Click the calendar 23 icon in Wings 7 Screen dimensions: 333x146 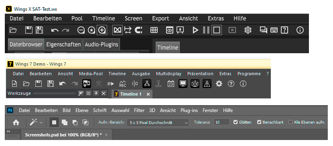pyautogui.click(x=171, y=84)
